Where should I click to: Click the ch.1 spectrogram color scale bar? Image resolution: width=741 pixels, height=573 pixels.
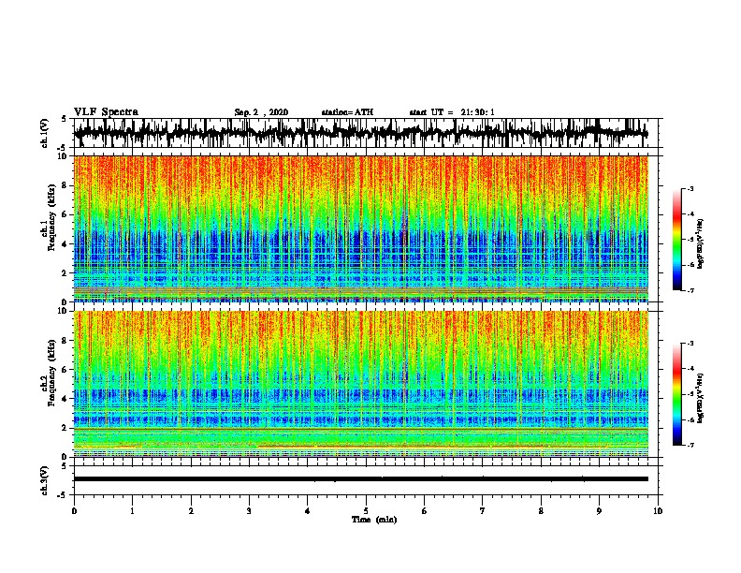coord(676,240)
